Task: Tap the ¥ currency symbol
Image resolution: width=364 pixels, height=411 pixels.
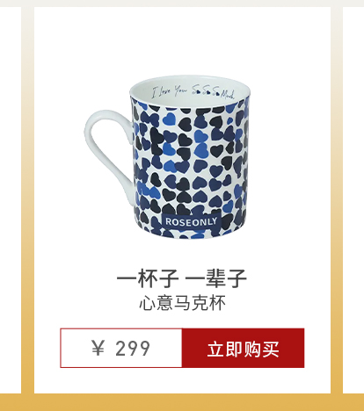Action: (98, 348)
